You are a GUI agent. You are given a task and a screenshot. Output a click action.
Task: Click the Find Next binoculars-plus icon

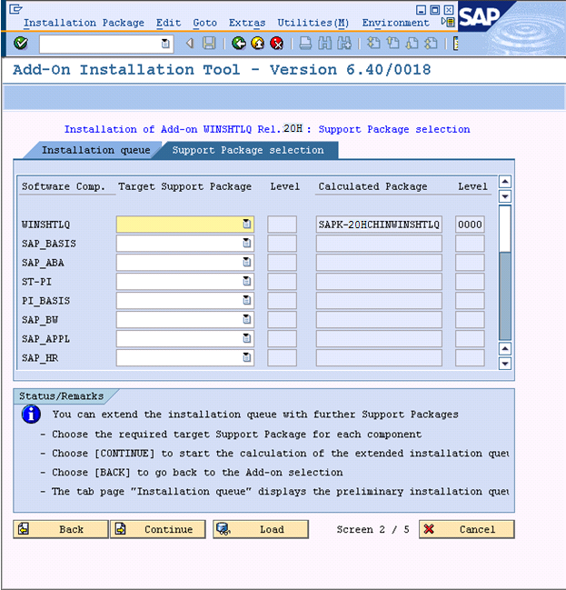click(344, 44)
